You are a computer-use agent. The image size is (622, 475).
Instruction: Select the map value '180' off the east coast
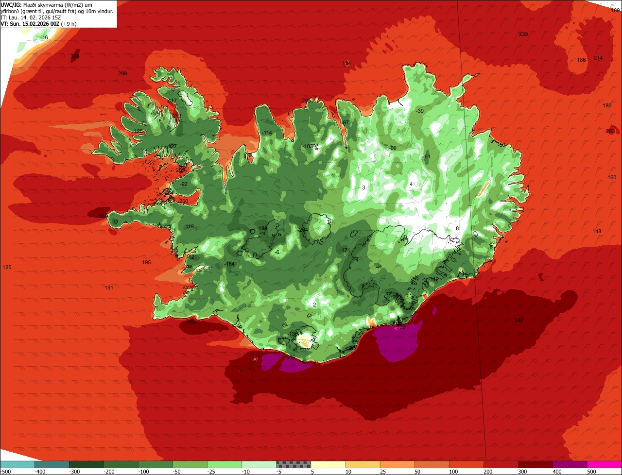(607, 105)
